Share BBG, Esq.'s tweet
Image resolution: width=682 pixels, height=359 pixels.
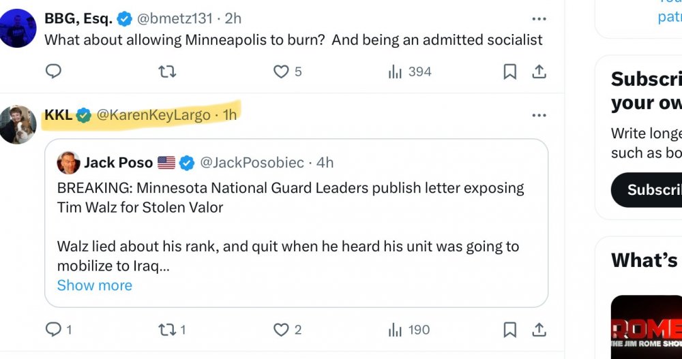[539, 72]
